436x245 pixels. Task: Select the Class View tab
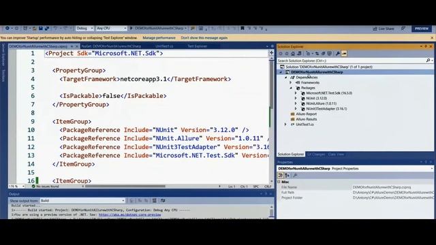[336, 154]
